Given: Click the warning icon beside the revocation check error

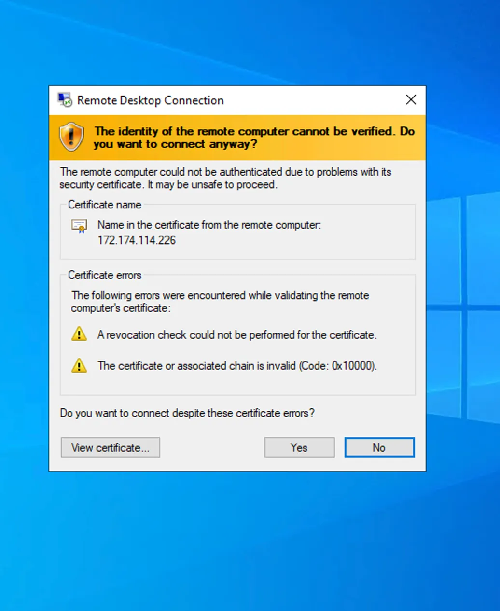Looking at the screenshot, I should click(x=79, y=334).
